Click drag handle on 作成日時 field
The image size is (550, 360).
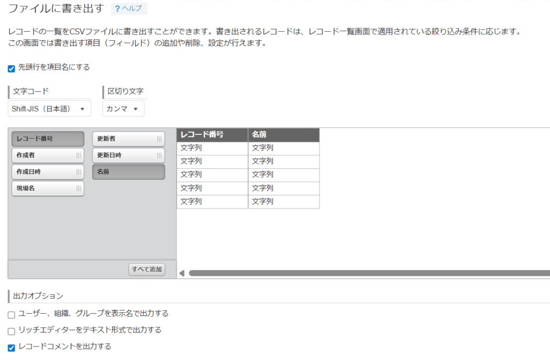pyautogui.click(x=78, y=172)
